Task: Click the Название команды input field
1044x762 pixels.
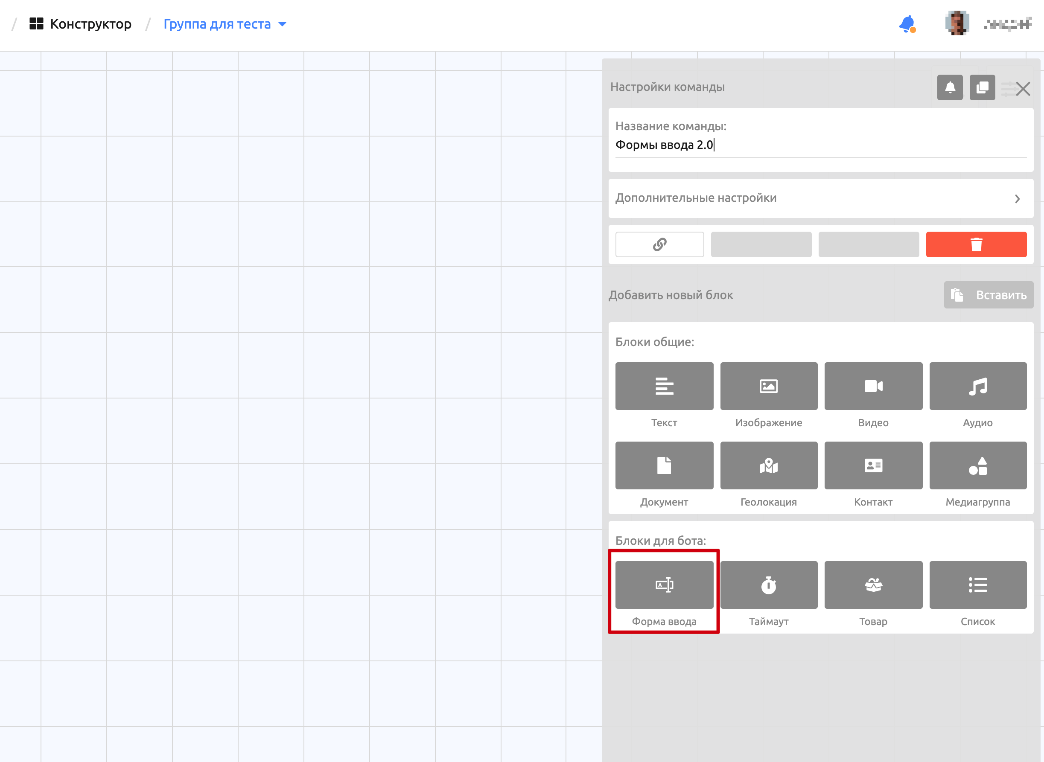Action: pyautogui.click(x=820, y=145)
